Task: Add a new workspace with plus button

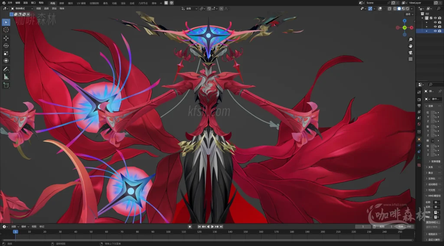Action: (161, 3)
